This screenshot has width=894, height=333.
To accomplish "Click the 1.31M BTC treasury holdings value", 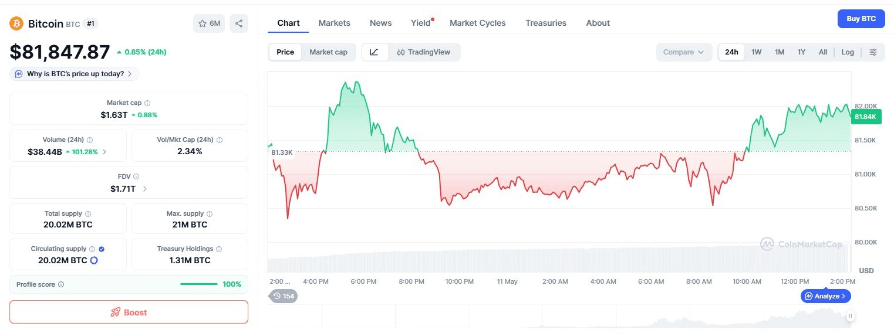I will pyautogui.click(x=190, y=260).
